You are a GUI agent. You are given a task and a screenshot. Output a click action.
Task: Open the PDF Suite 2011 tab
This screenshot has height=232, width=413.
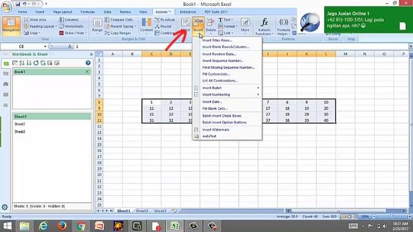[x=216, y=12]
